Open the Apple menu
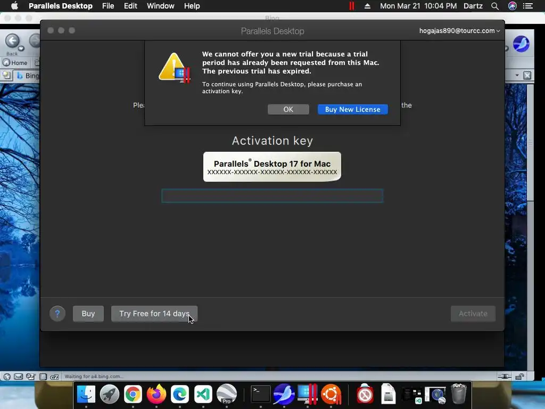This screenshot has width=545, height=409. [14, 6]
